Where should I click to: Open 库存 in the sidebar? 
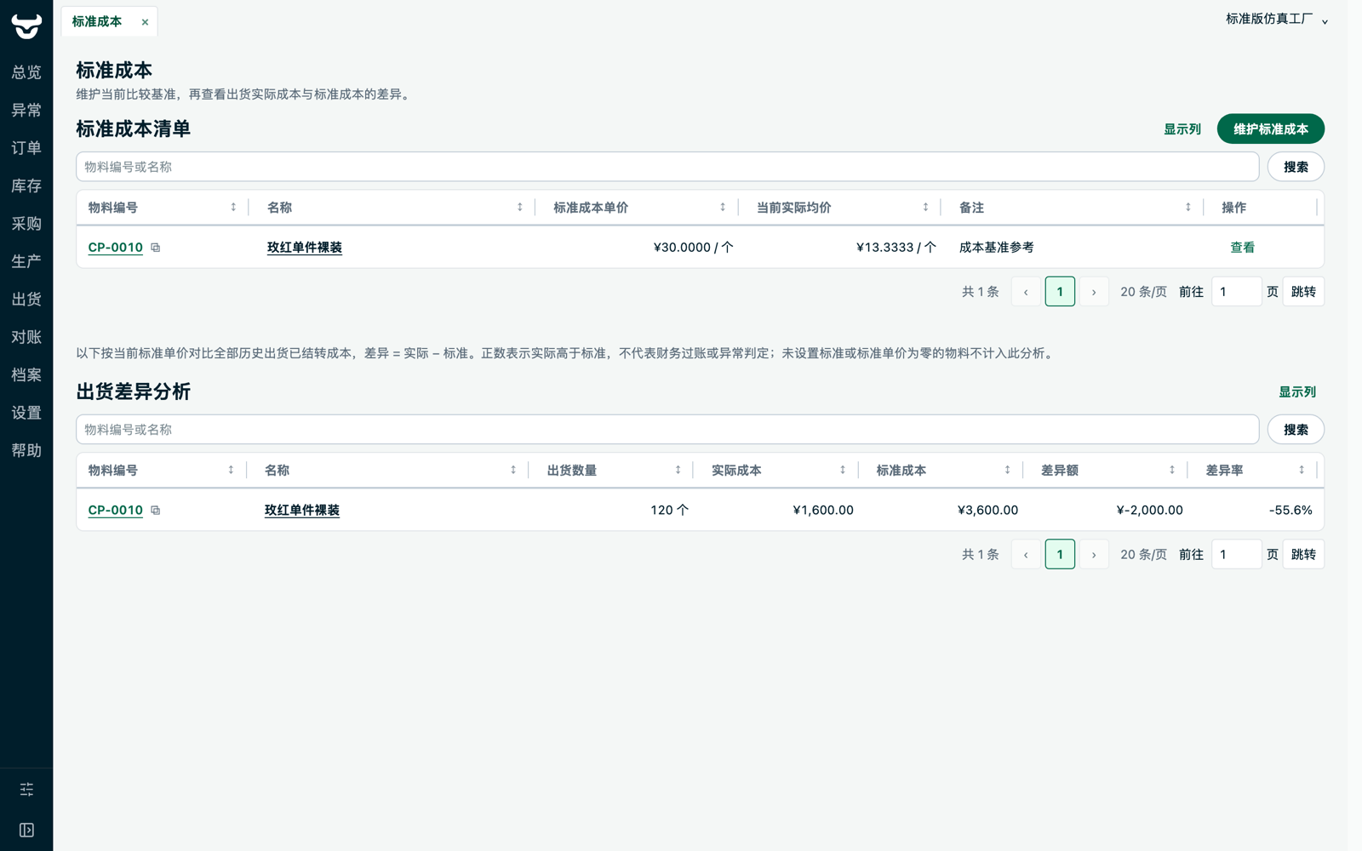pos(26,186)
